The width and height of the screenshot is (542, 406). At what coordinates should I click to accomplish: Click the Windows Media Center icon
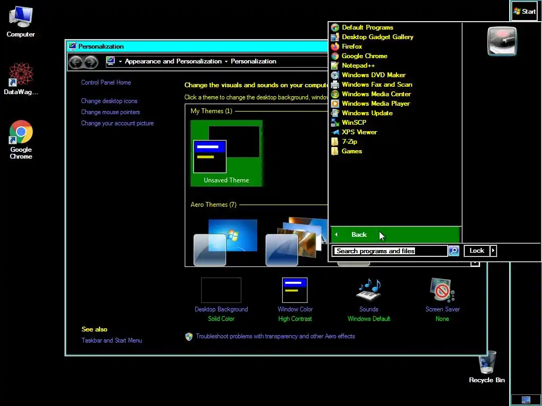[x=335, y=94]
